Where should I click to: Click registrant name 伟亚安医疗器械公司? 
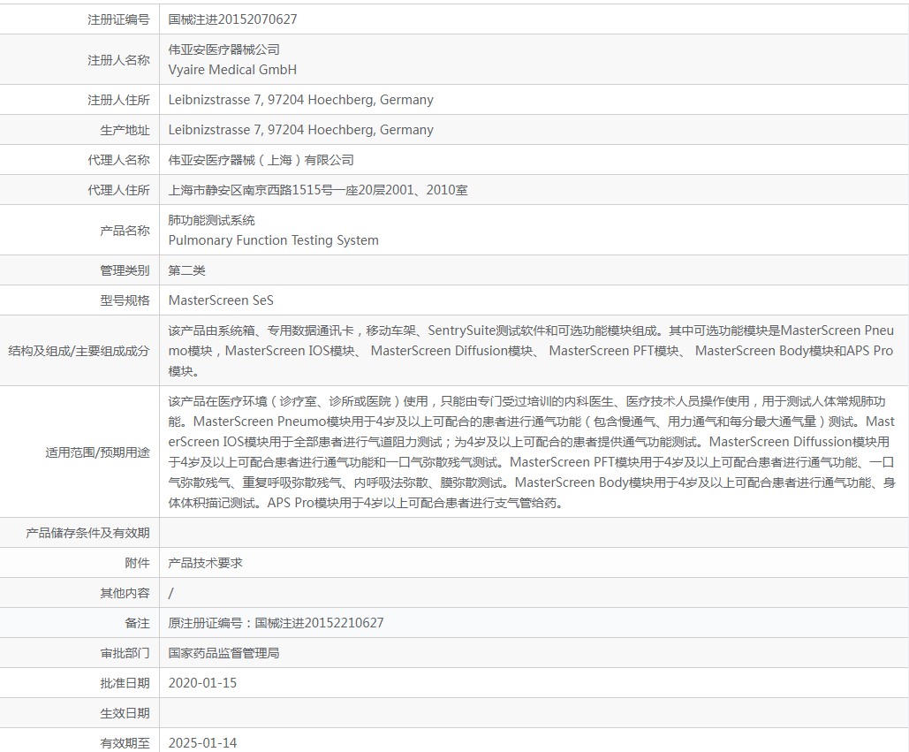click(x=223, y=49)
